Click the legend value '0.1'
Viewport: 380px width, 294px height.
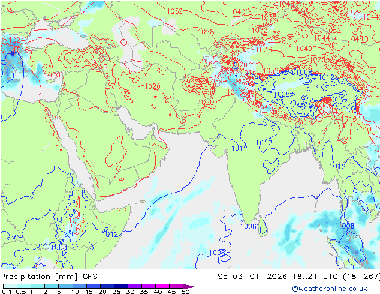pos(7,292)
